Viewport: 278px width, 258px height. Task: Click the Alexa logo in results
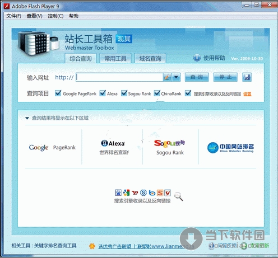pos(113,143)
